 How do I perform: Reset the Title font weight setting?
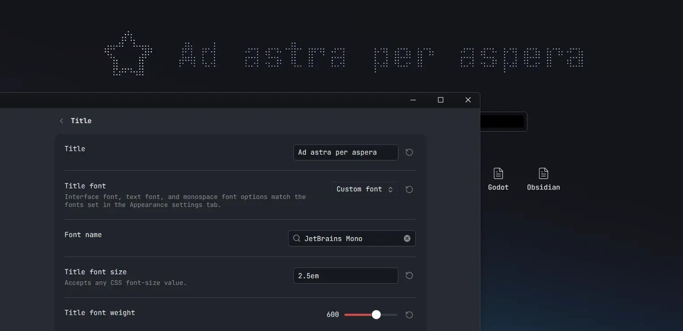[409, 315]
